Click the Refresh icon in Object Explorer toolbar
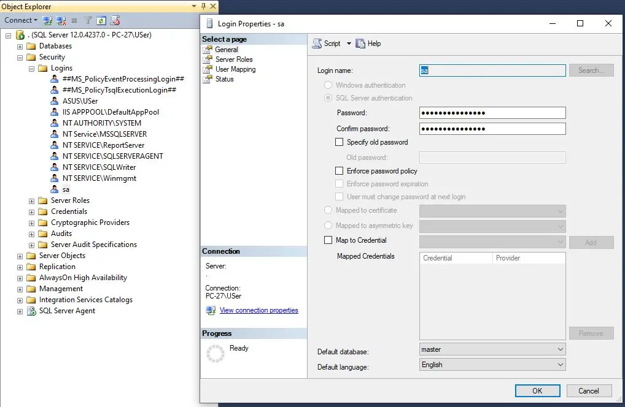The height and width of the screenshot is (407, 625). coord(101,20)
